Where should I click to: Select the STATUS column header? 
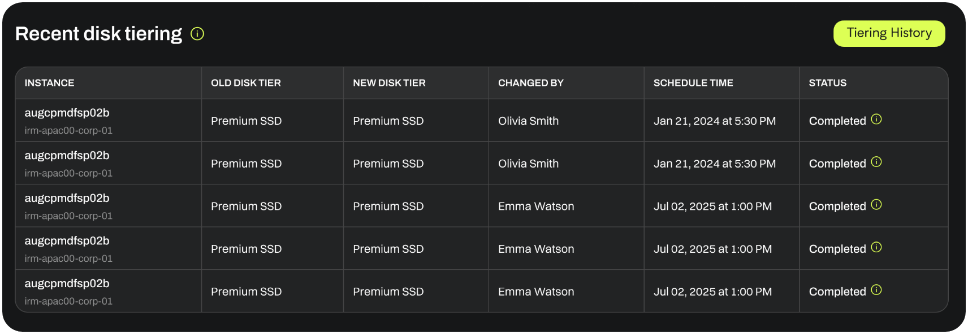(828, 83)
